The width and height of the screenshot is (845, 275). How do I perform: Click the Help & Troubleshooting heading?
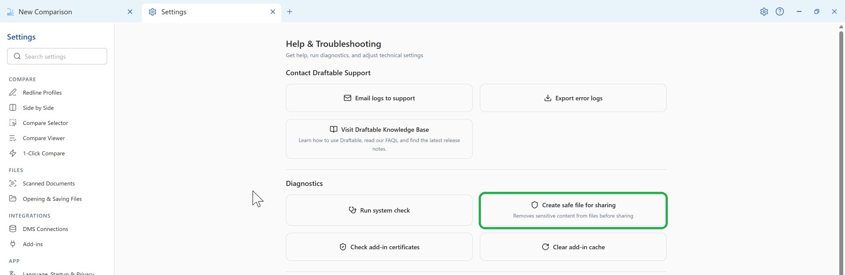coord(333,44)
